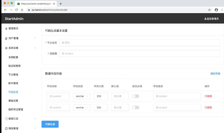Collapse the 系统设置 menu chevron

point(35,48)
